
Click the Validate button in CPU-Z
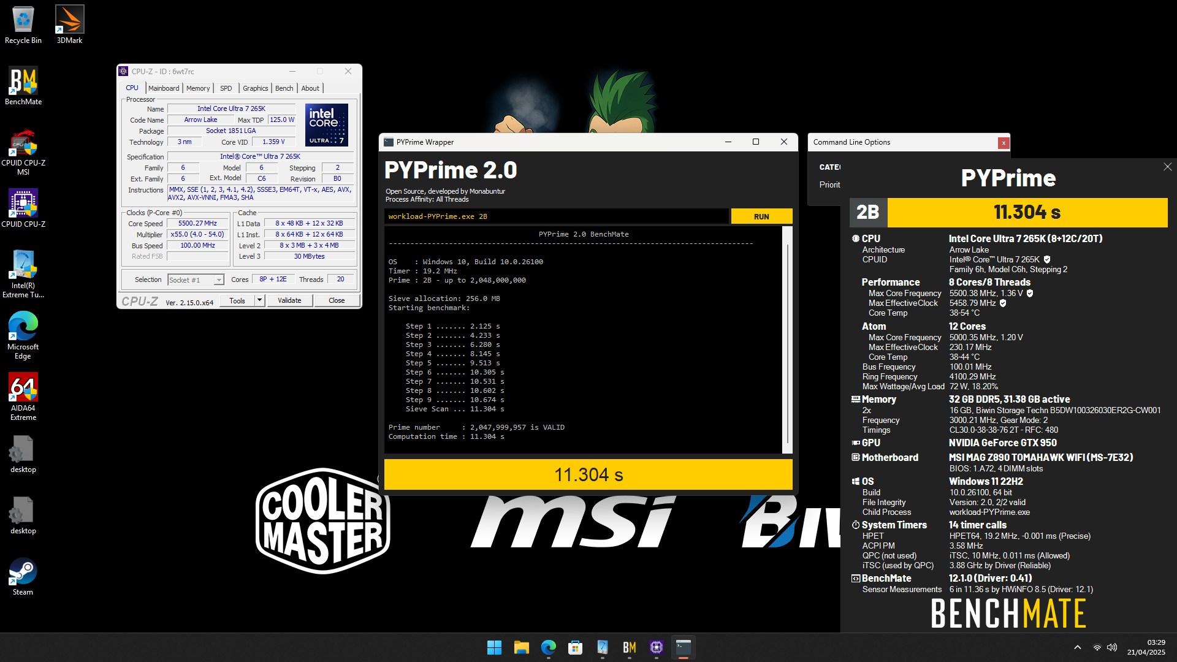coord(289,300)
